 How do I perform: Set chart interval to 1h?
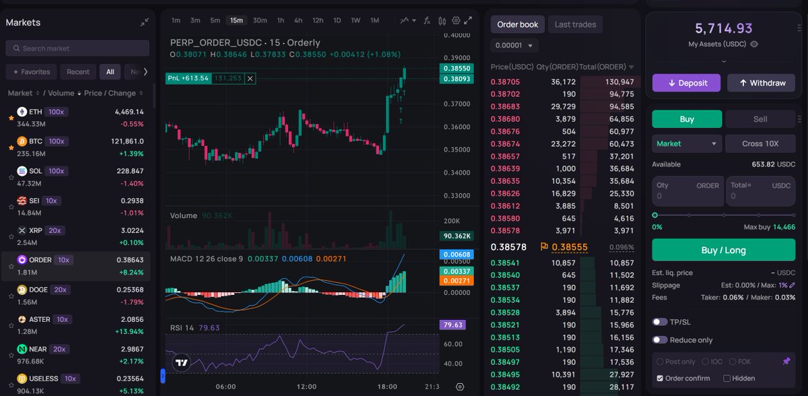281,20
